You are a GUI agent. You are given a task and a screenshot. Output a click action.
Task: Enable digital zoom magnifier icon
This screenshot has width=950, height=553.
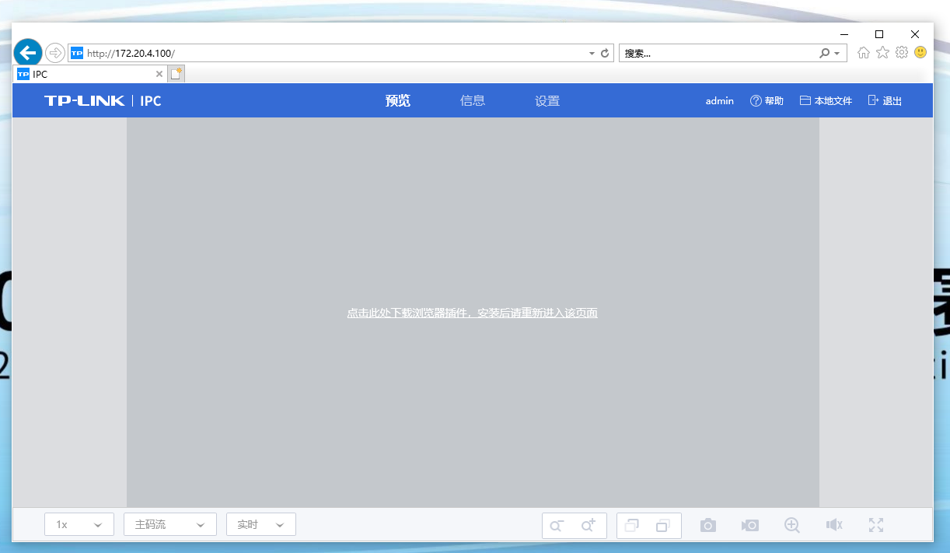792,525
